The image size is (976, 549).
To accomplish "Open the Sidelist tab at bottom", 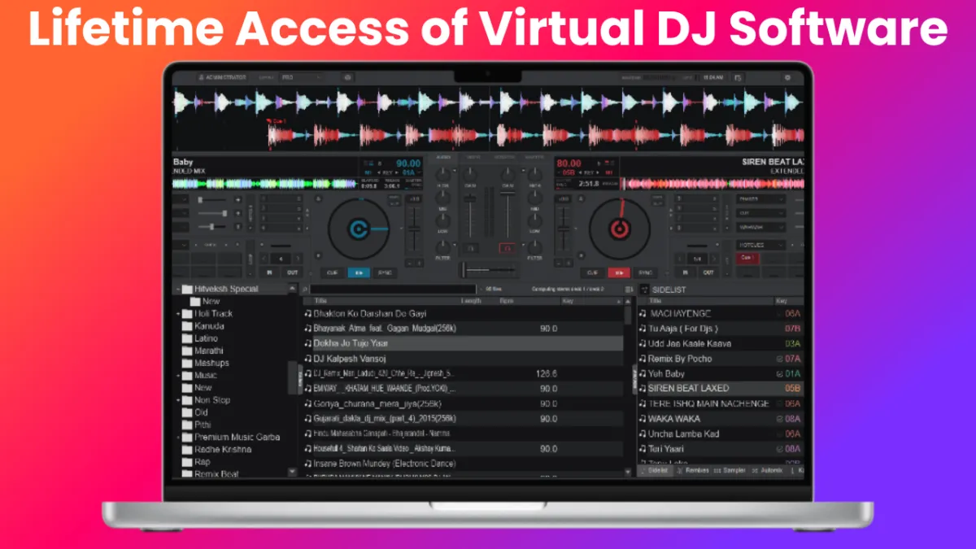I will click(656, 470).
